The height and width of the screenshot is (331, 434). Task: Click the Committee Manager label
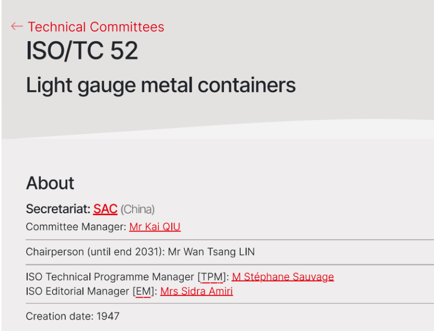coord(75,227)
